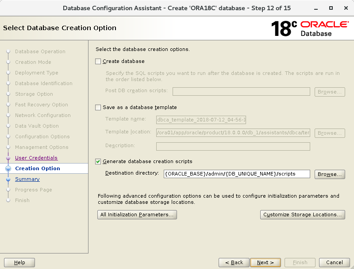Select the Creation Option step
The image size is (354, 269).
[x=38, y=168]
